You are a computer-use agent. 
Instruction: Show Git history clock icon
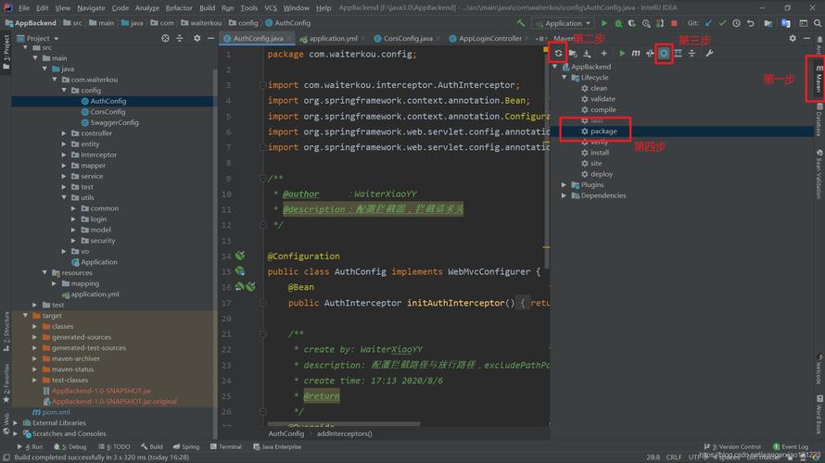(x=736, y=23)
